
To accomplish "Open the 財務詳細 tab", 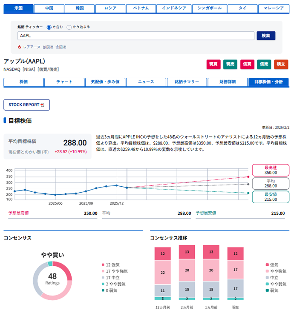I will (228, 82).
